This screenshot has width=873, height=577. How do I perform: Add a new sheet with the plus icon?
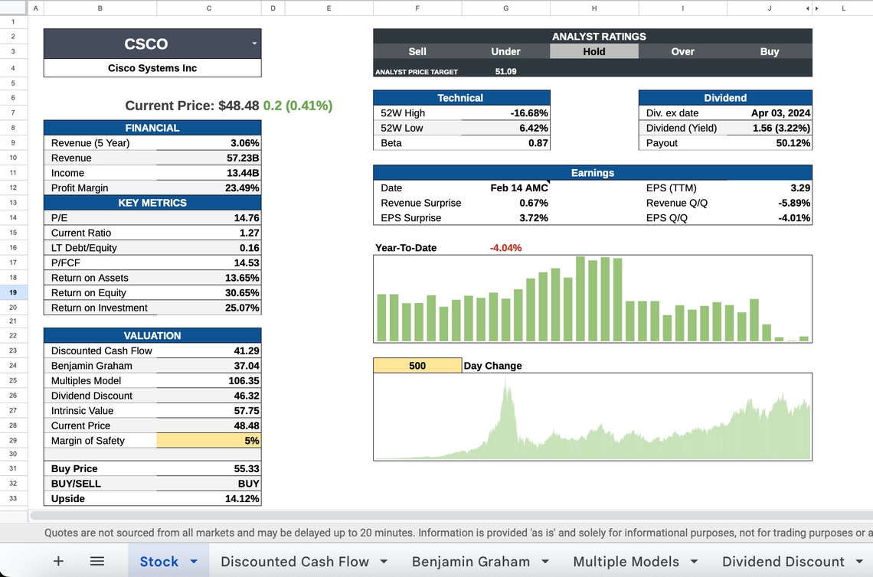tap(58, 561)
